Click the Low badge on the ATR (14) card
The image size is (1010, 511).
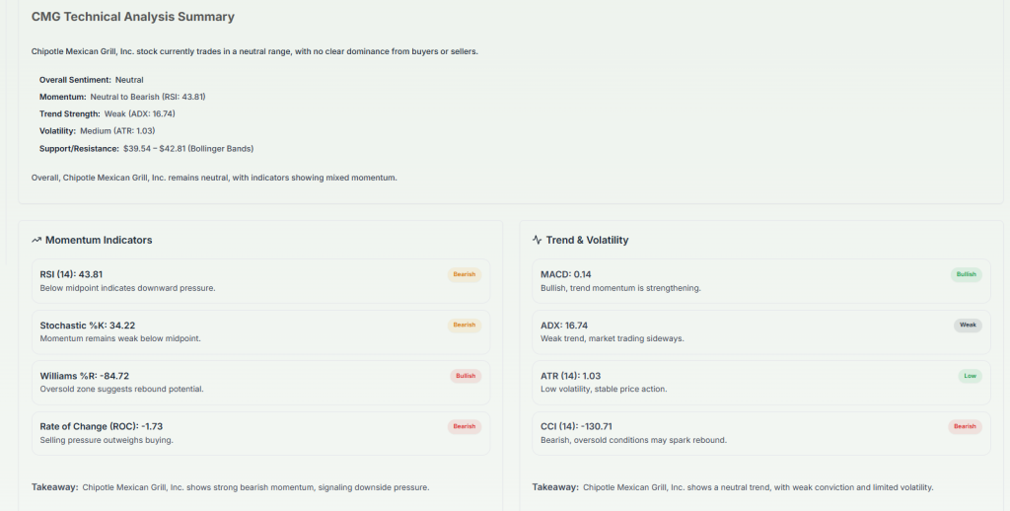tap(971, 376)
